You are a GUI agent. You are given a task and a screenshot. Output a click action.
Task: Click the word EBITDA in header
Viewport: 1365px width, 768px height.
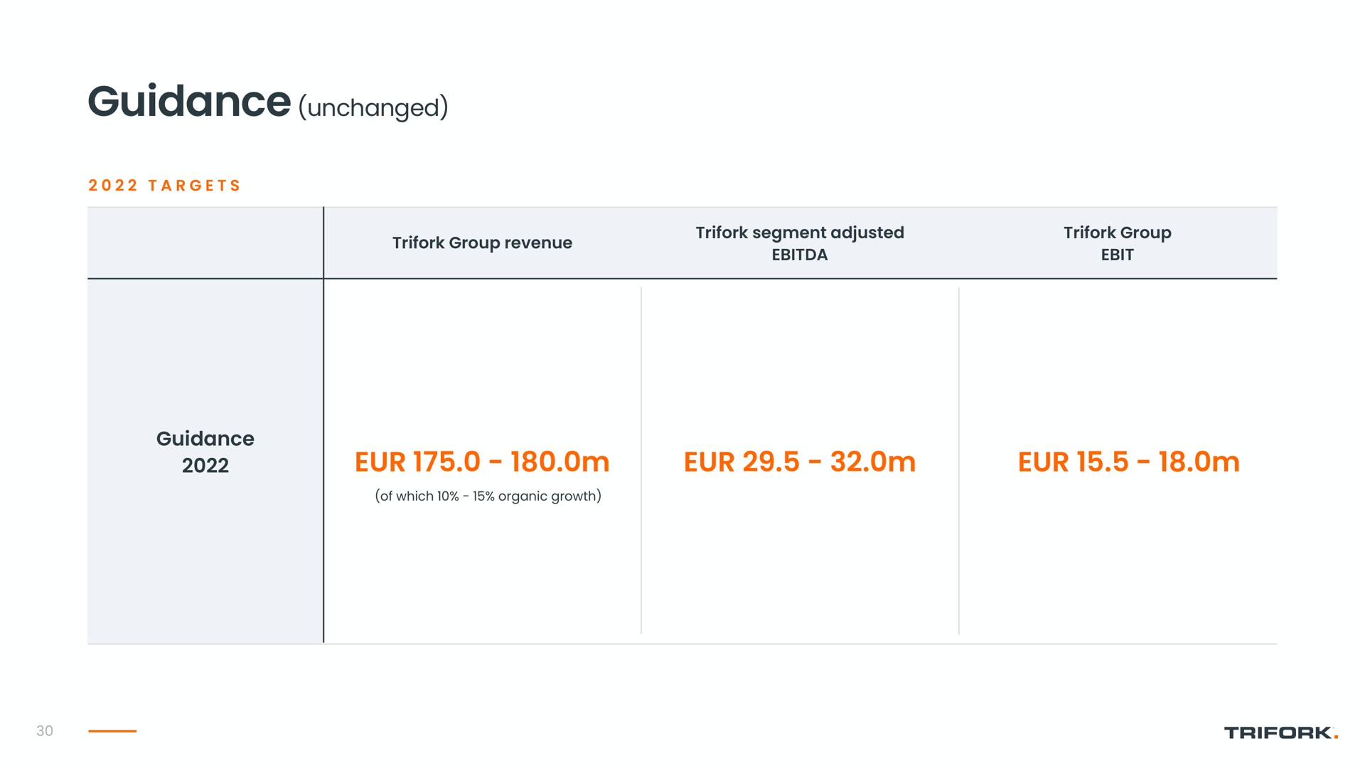[800, 255]
